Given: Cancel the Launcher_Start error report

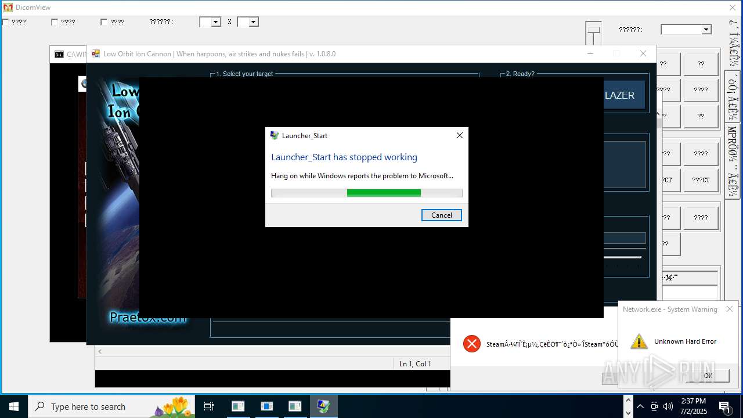Looking at the screenshot, I should coord(441,215).
